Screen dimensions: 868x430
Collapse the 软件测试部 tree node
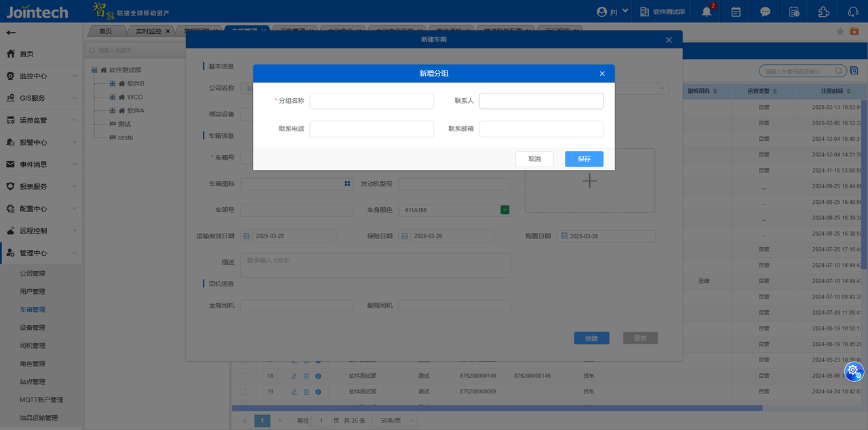tap(95, 70)
